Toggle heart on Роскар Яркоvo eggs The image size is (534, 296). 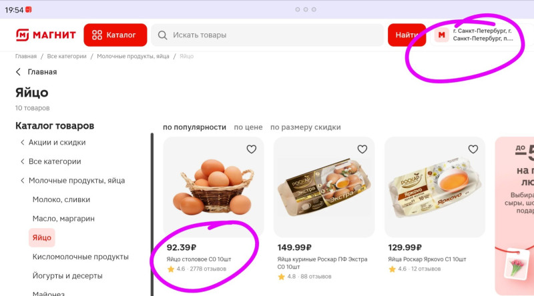click(473, 149)
